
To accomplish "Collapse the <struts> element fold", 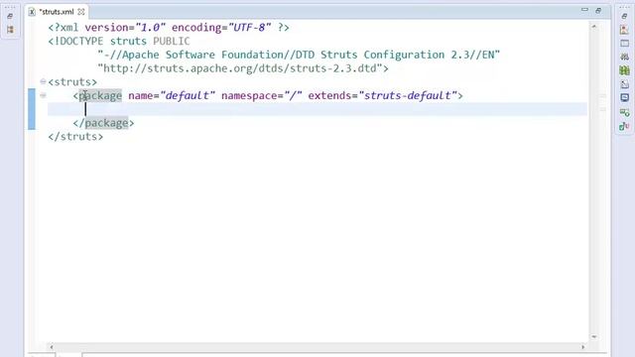I will click(x=43, y=81).
